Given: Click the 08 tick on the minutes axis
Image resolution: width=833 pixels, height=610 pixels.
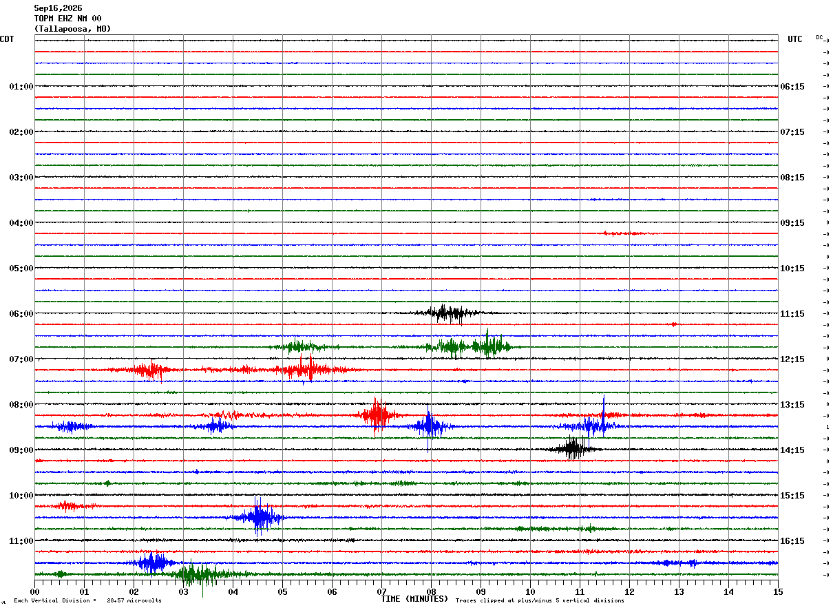Looking at the screenshot, I should (431, 591).
